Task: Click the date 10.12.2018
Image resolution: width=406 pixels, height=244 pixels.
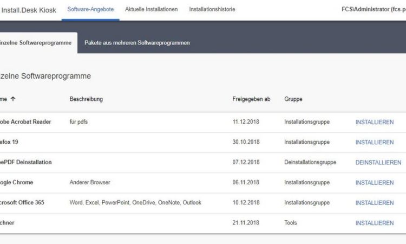Action: click(x=246, y=202)
